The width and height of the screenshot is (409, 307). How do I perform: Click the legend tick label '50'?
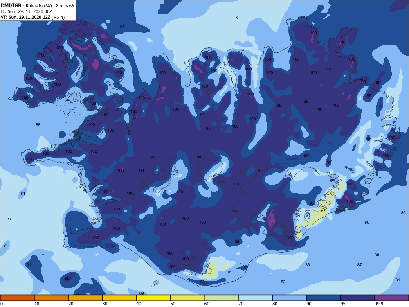[173, 304]
